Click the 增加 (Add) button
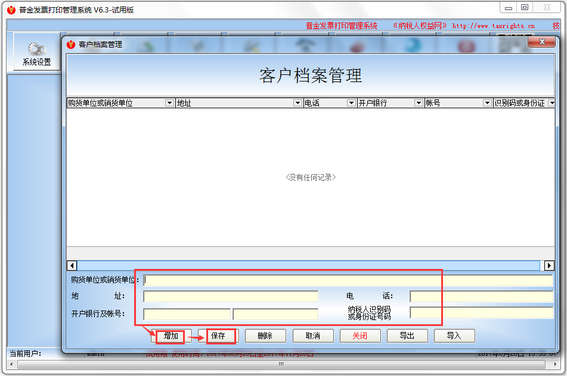 coord(171,336)
